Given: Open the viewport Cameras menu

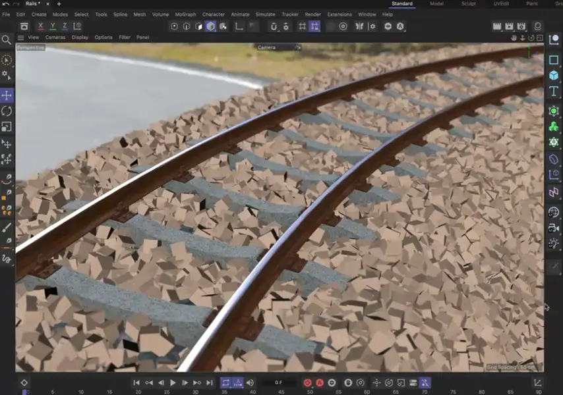Looking at the screenshot, I should point(55,38).
